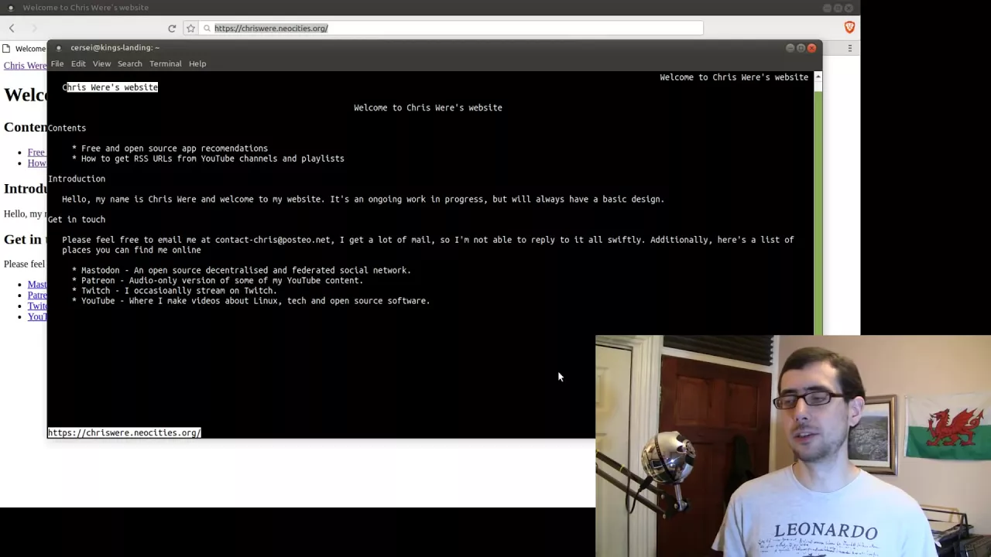Click the browser's forward arrow button
This screenshot has width=991, height=557.
pos(33,29)
